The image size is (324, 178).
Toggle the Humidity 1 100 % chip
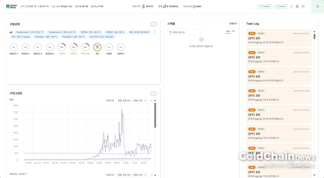pos(46,37)
